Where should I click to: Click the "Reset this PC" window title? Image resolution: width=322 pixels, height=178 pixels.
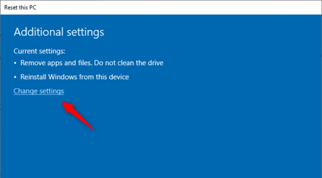[x=20, y=7]
